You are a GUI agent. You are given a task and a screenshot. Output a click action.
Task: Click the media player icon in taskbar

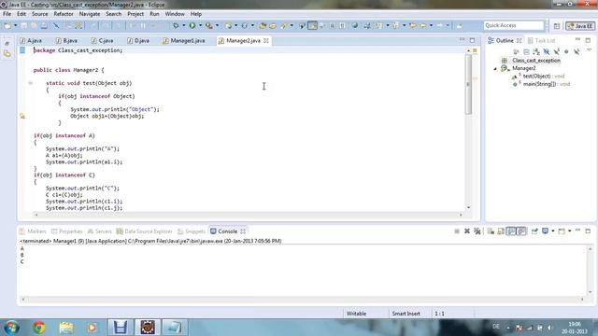coord(92,328)
